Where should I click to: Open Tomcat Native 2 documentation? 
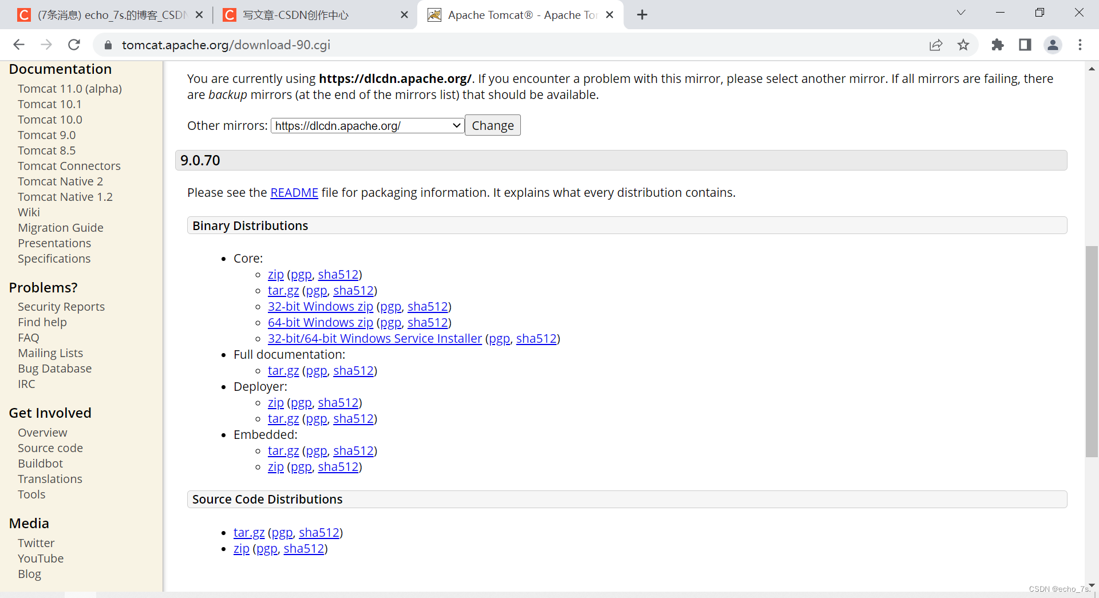click(61, 181)
